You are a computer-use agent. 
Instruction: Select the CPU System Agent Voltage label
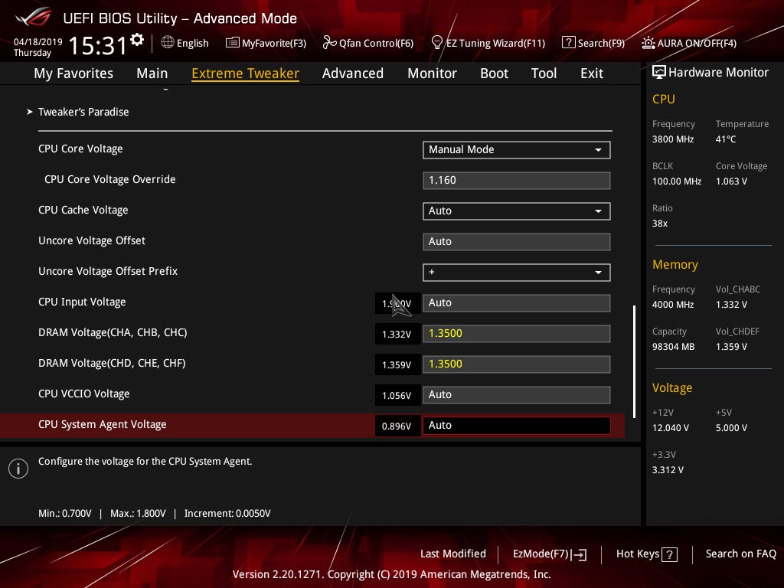(x=103, y=424)
